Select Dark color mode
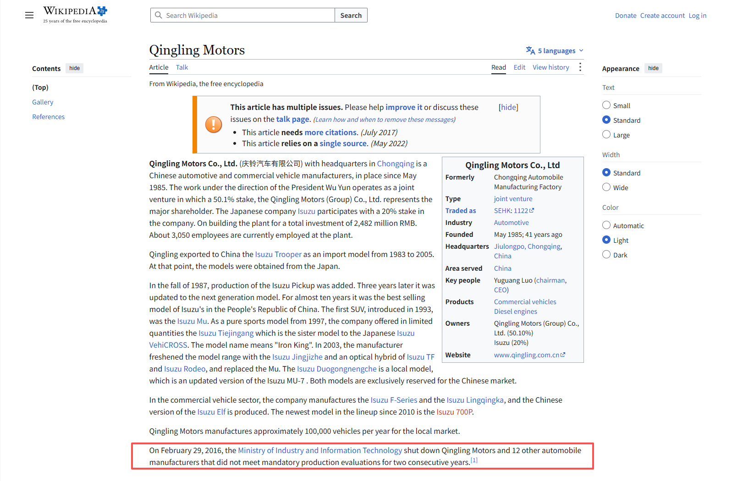 click(606, 255)
